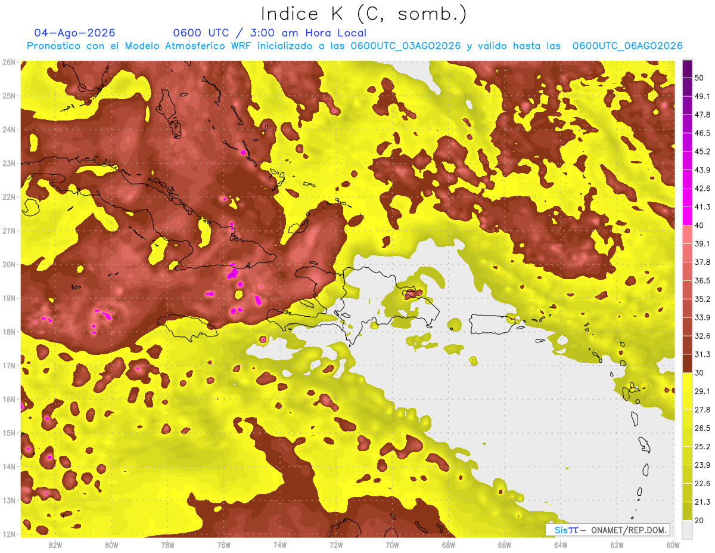
Task: Click the '29.1' color scale label
Action: (x=702, y=391)
